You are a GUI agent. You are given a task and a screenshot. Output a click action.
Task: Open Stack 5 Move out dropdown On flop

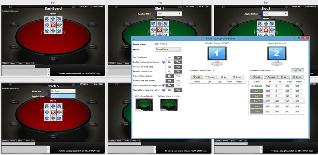[63, 91]
